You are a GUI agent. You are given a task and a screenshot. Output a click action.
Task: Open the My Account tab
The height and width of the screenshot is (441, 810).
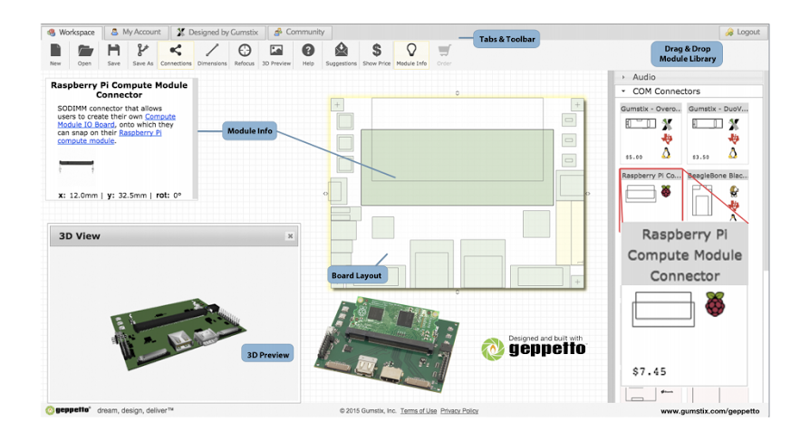tap(137, 32)
